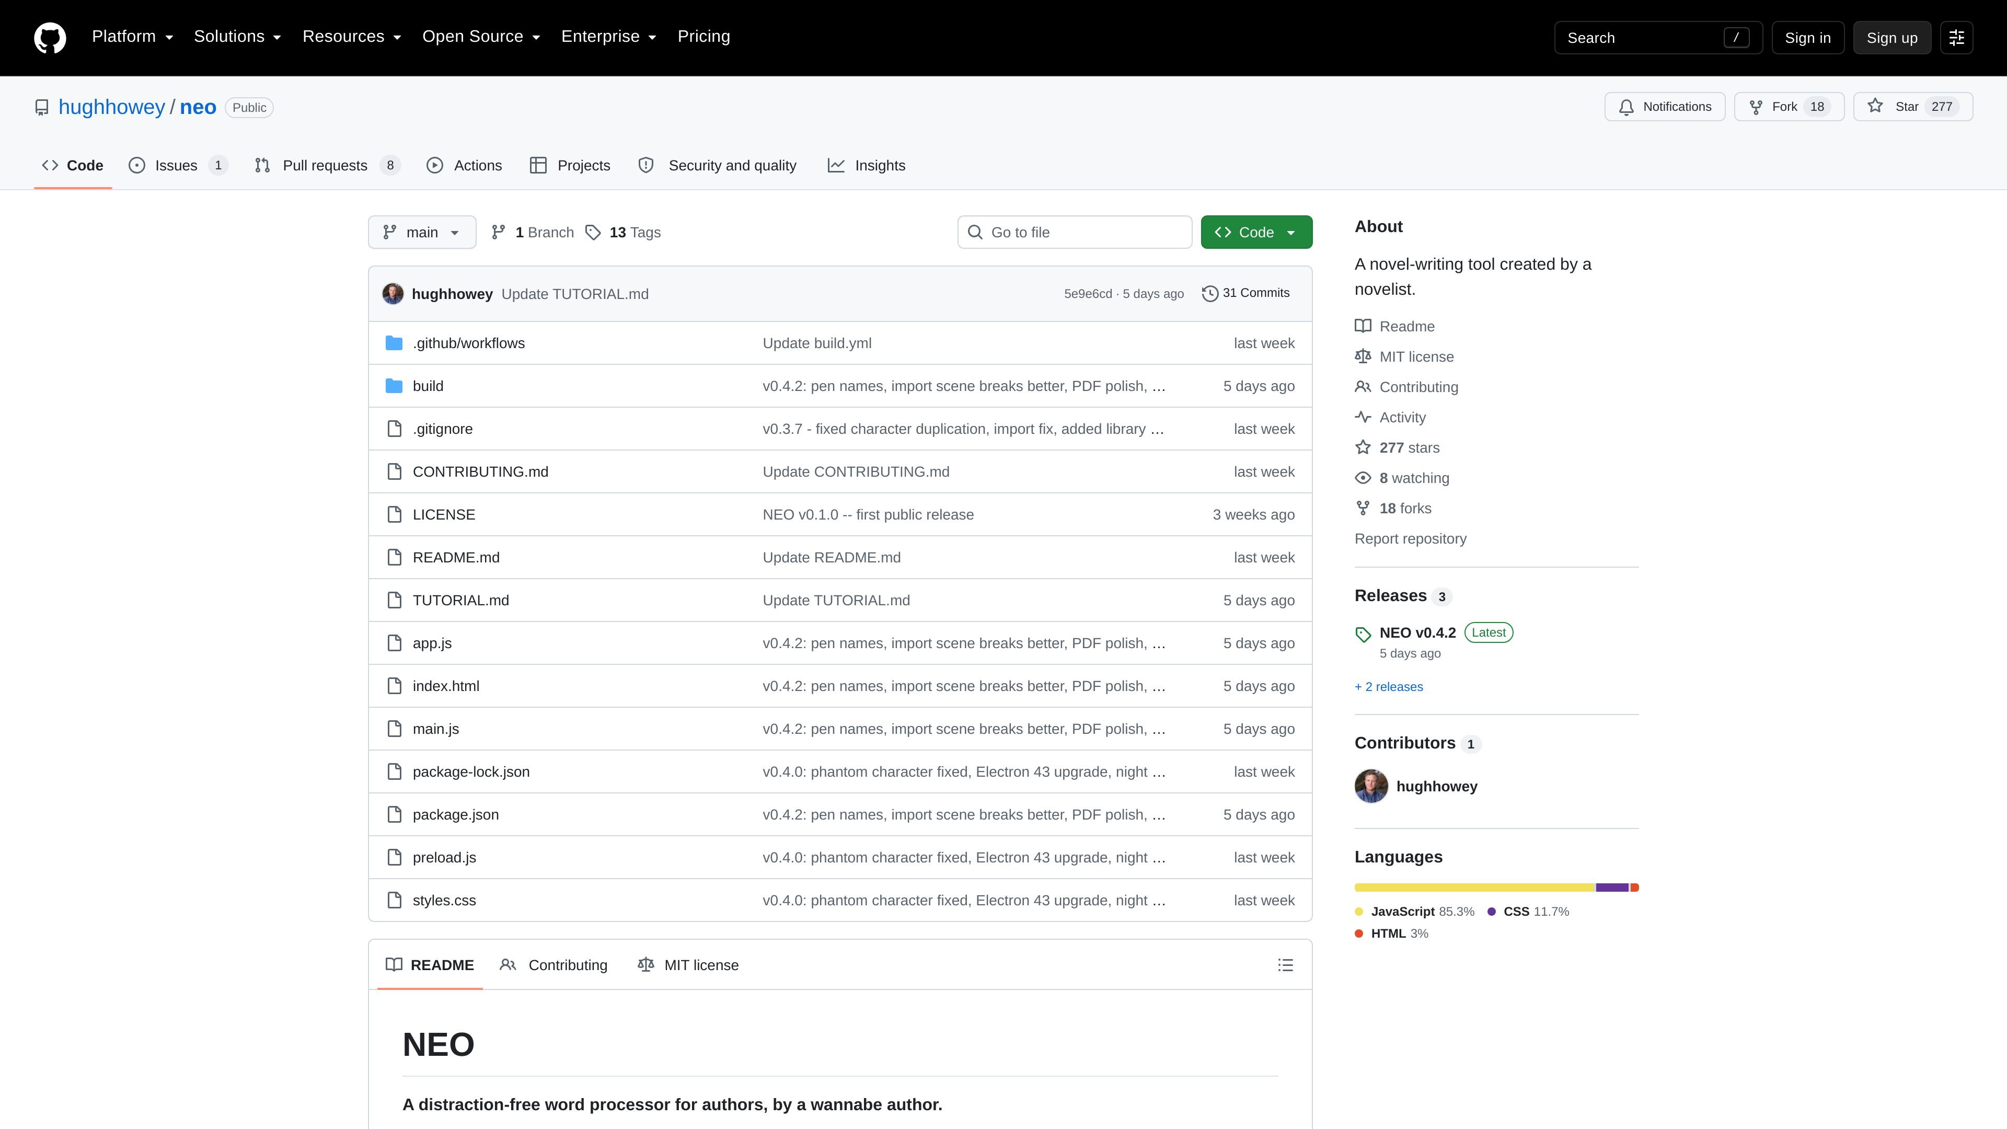Click the styles.css file icon
Image resolution: width=2007 pixels, height=1129 pixels.
tap(394, 900)
